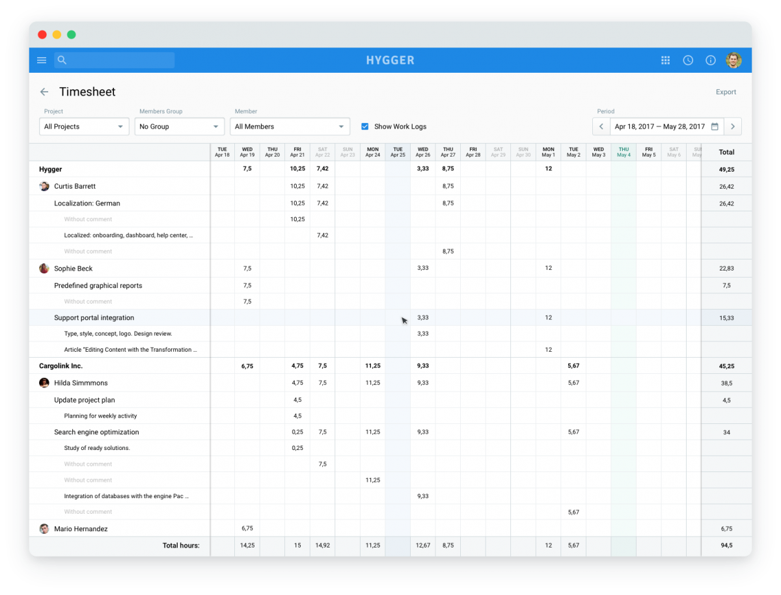Click the search magnifier icon

62,60
